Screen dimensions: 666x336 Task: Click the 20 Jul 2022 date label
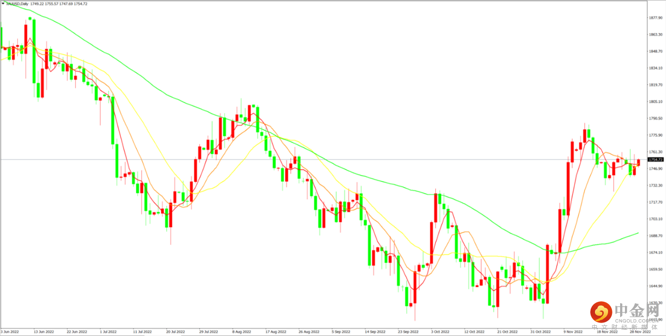point(175,332)
